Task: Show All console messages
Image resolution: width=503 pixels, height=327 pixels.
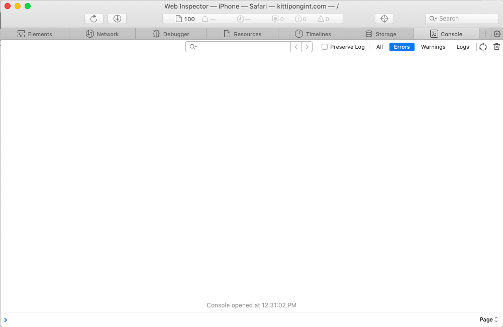Action: 379,47
